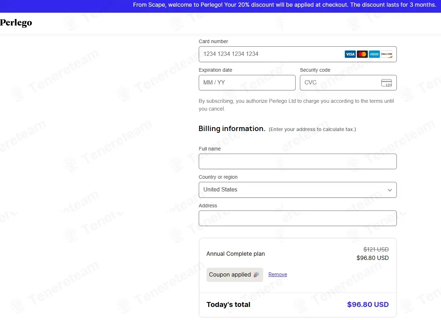Click the Country or region label
The image size is (441, 320).
point(218,177)
